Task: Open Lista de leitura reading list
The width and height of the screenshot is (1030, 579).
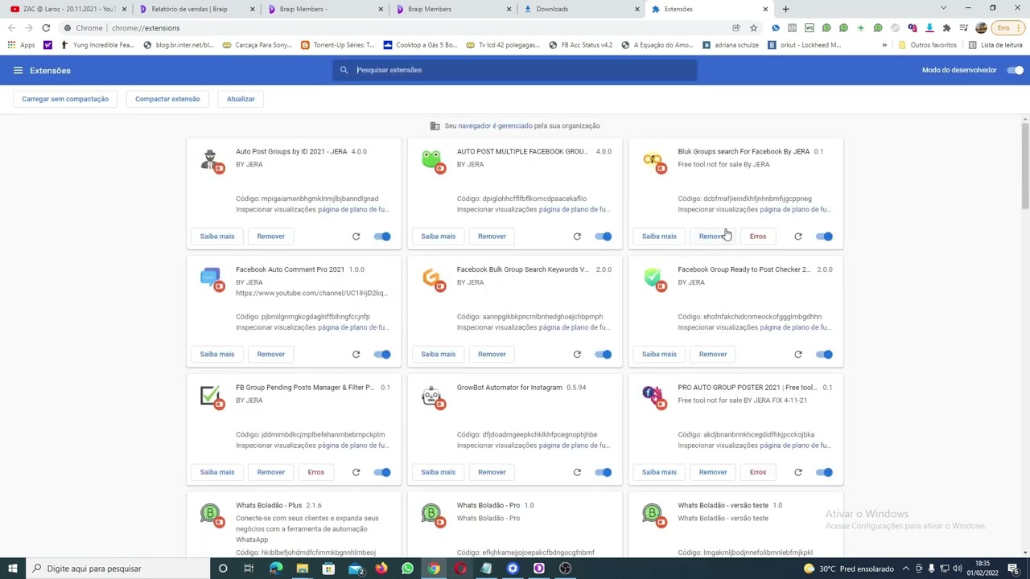Action: (x=995, y=45)
